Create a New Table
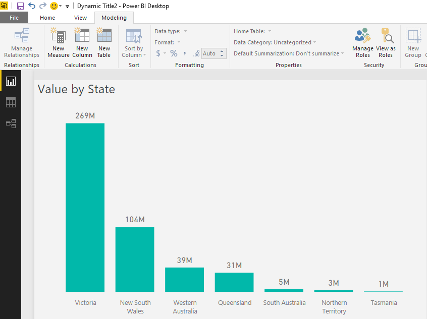Image resolution: width=427 pixels, height=319 pixels. (104, 43)
